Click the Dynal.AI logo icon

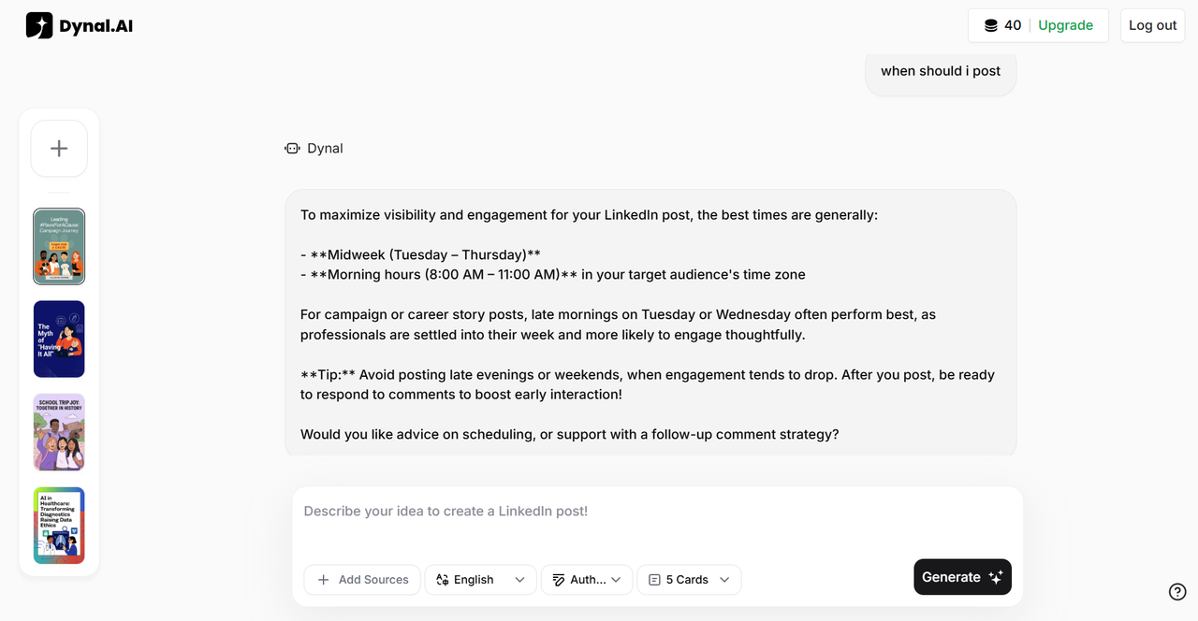[x=38, y=25]
